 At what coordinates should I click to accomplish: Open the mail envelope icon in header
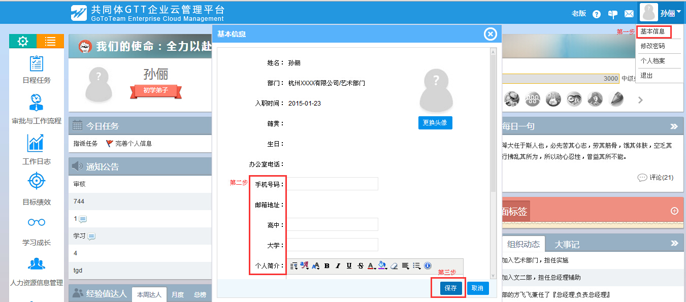click(629, 14)
